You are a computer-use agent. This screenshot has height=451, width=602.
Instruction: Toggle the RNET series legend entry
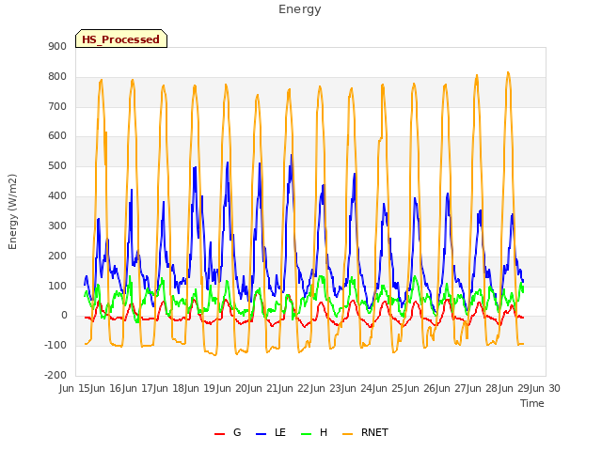[365, 432]
